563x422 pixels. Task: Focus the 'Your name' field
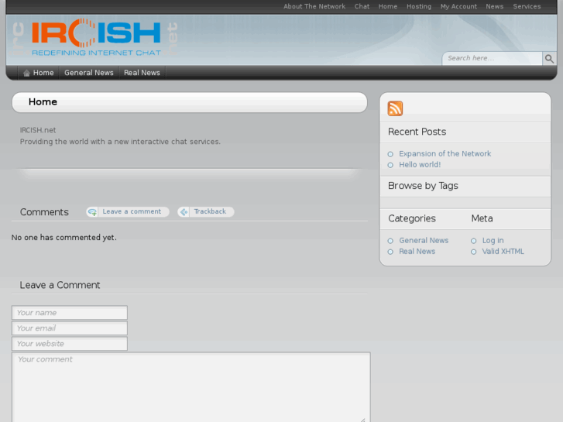[70, 313]
